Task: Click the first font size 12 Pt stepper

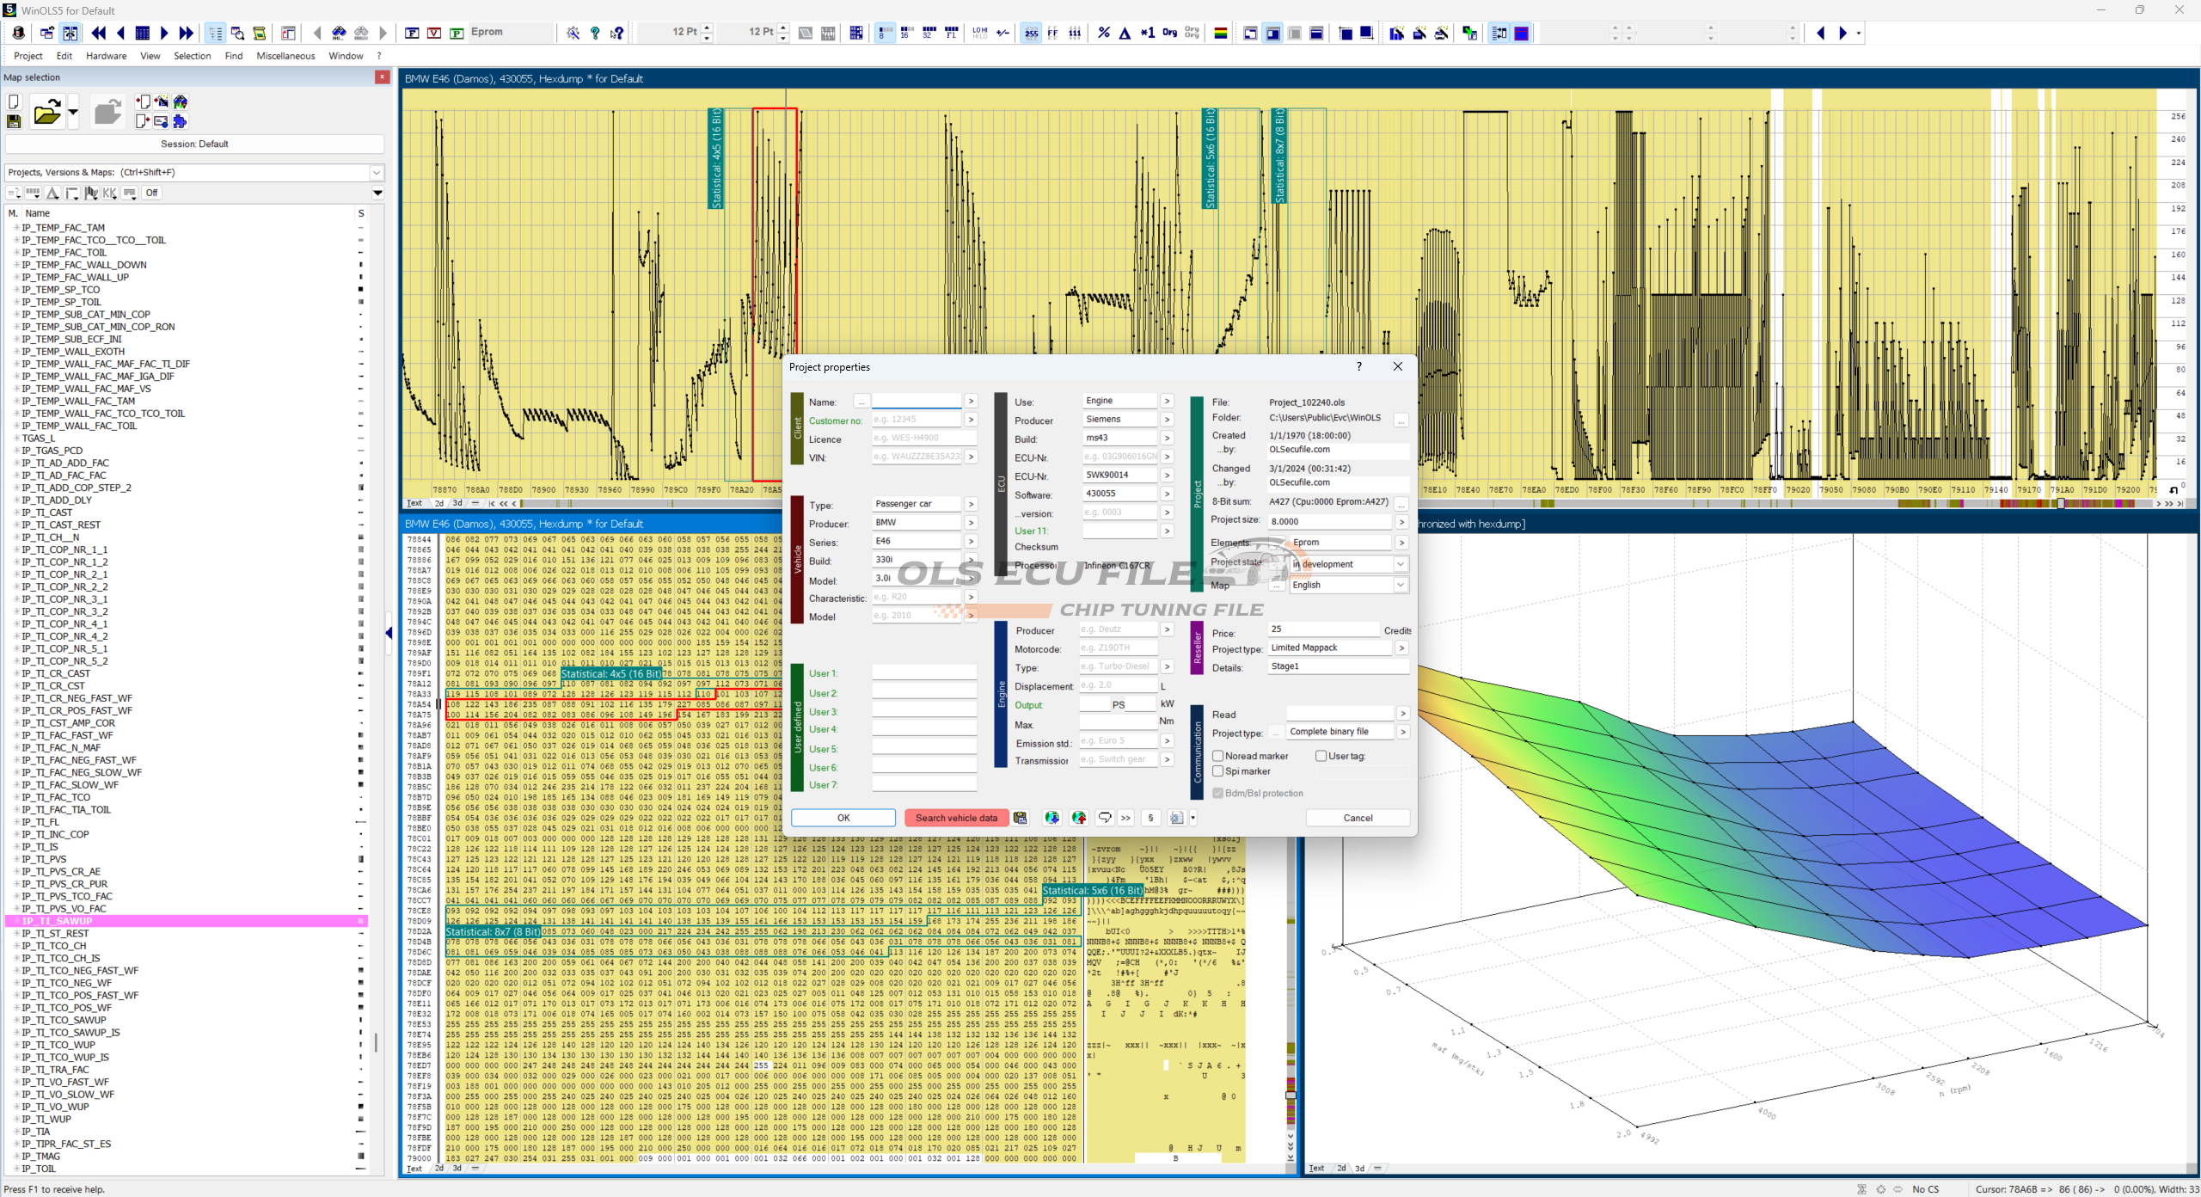Action: (x=708, y=33)
